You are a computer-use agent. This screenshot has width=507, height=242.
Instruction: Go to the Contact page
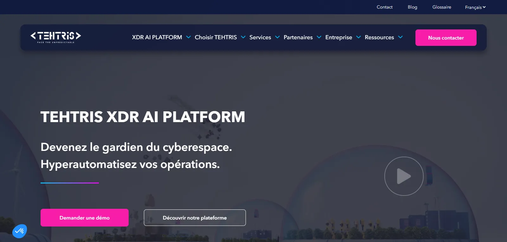[x=385, y=7]
